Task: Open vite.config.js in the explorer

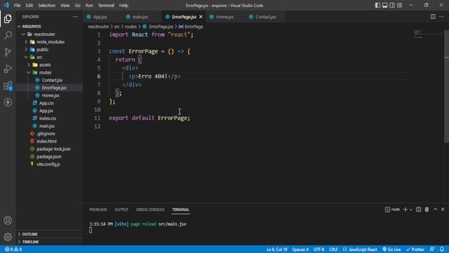Action: coord(49,164)
